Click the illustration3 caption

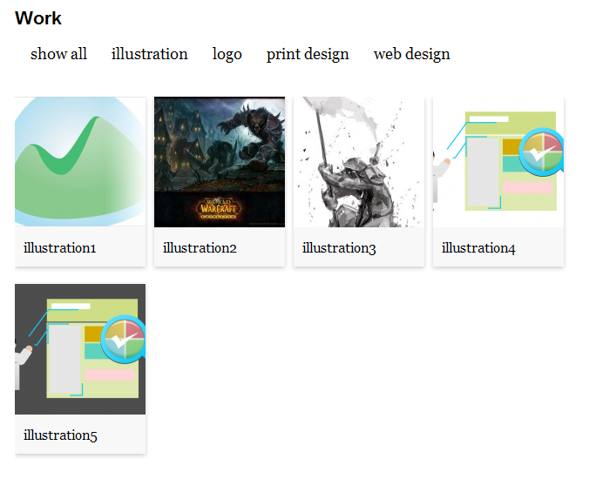(339, 248)
